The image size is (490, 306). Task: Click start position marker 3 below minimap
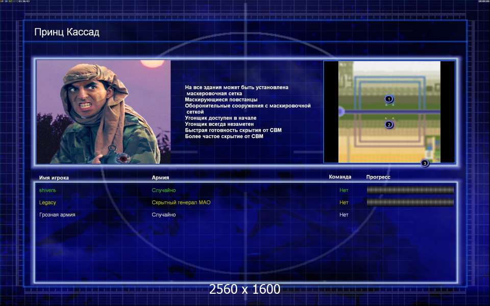pyautogui.click(x=425, y=163)
